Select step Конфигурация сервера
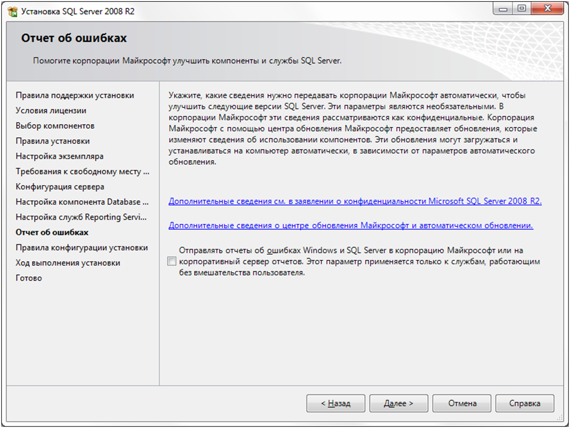570x428 pixels. [x=60, y=187]
